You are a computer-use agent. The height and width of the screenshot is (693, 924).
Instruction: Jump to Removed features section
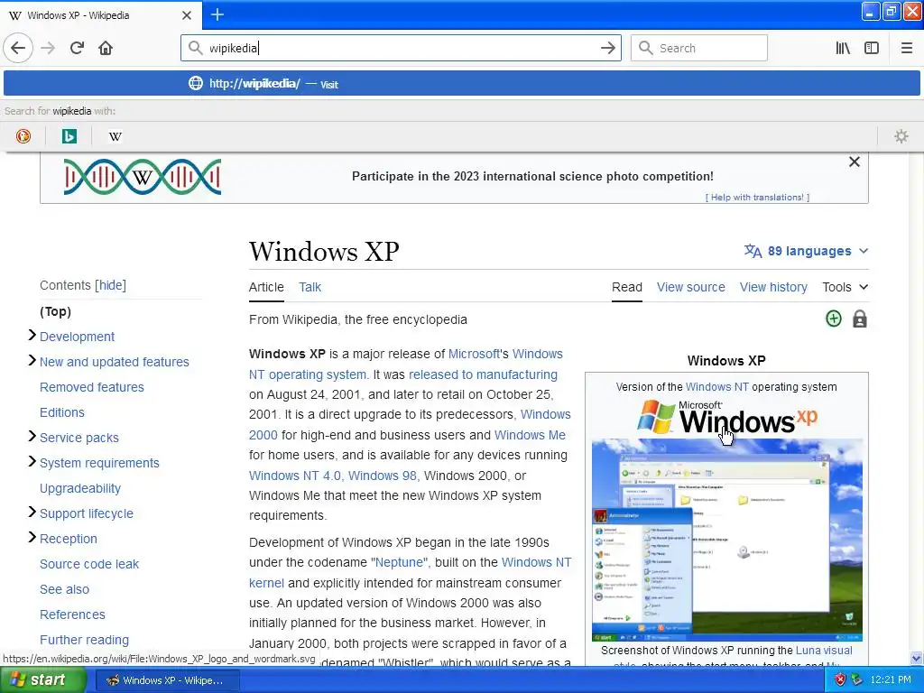(92, 387)
